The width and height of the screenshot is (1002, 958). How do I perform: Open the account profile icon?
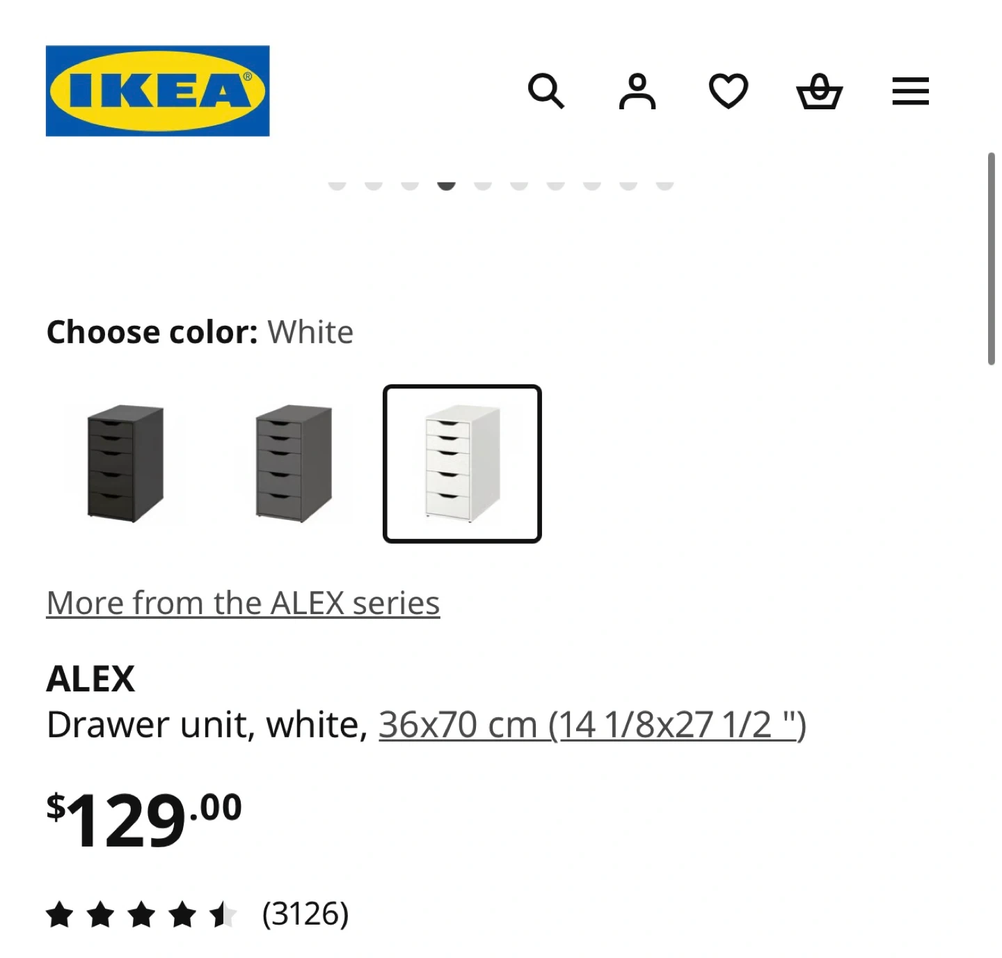coord(637,91)
